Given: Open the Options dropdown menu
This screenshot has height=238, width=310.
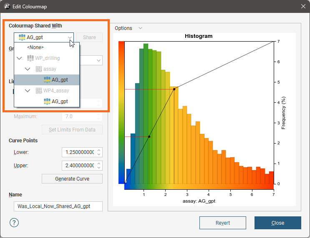Looking at the screenshot, I should (129, 28).
